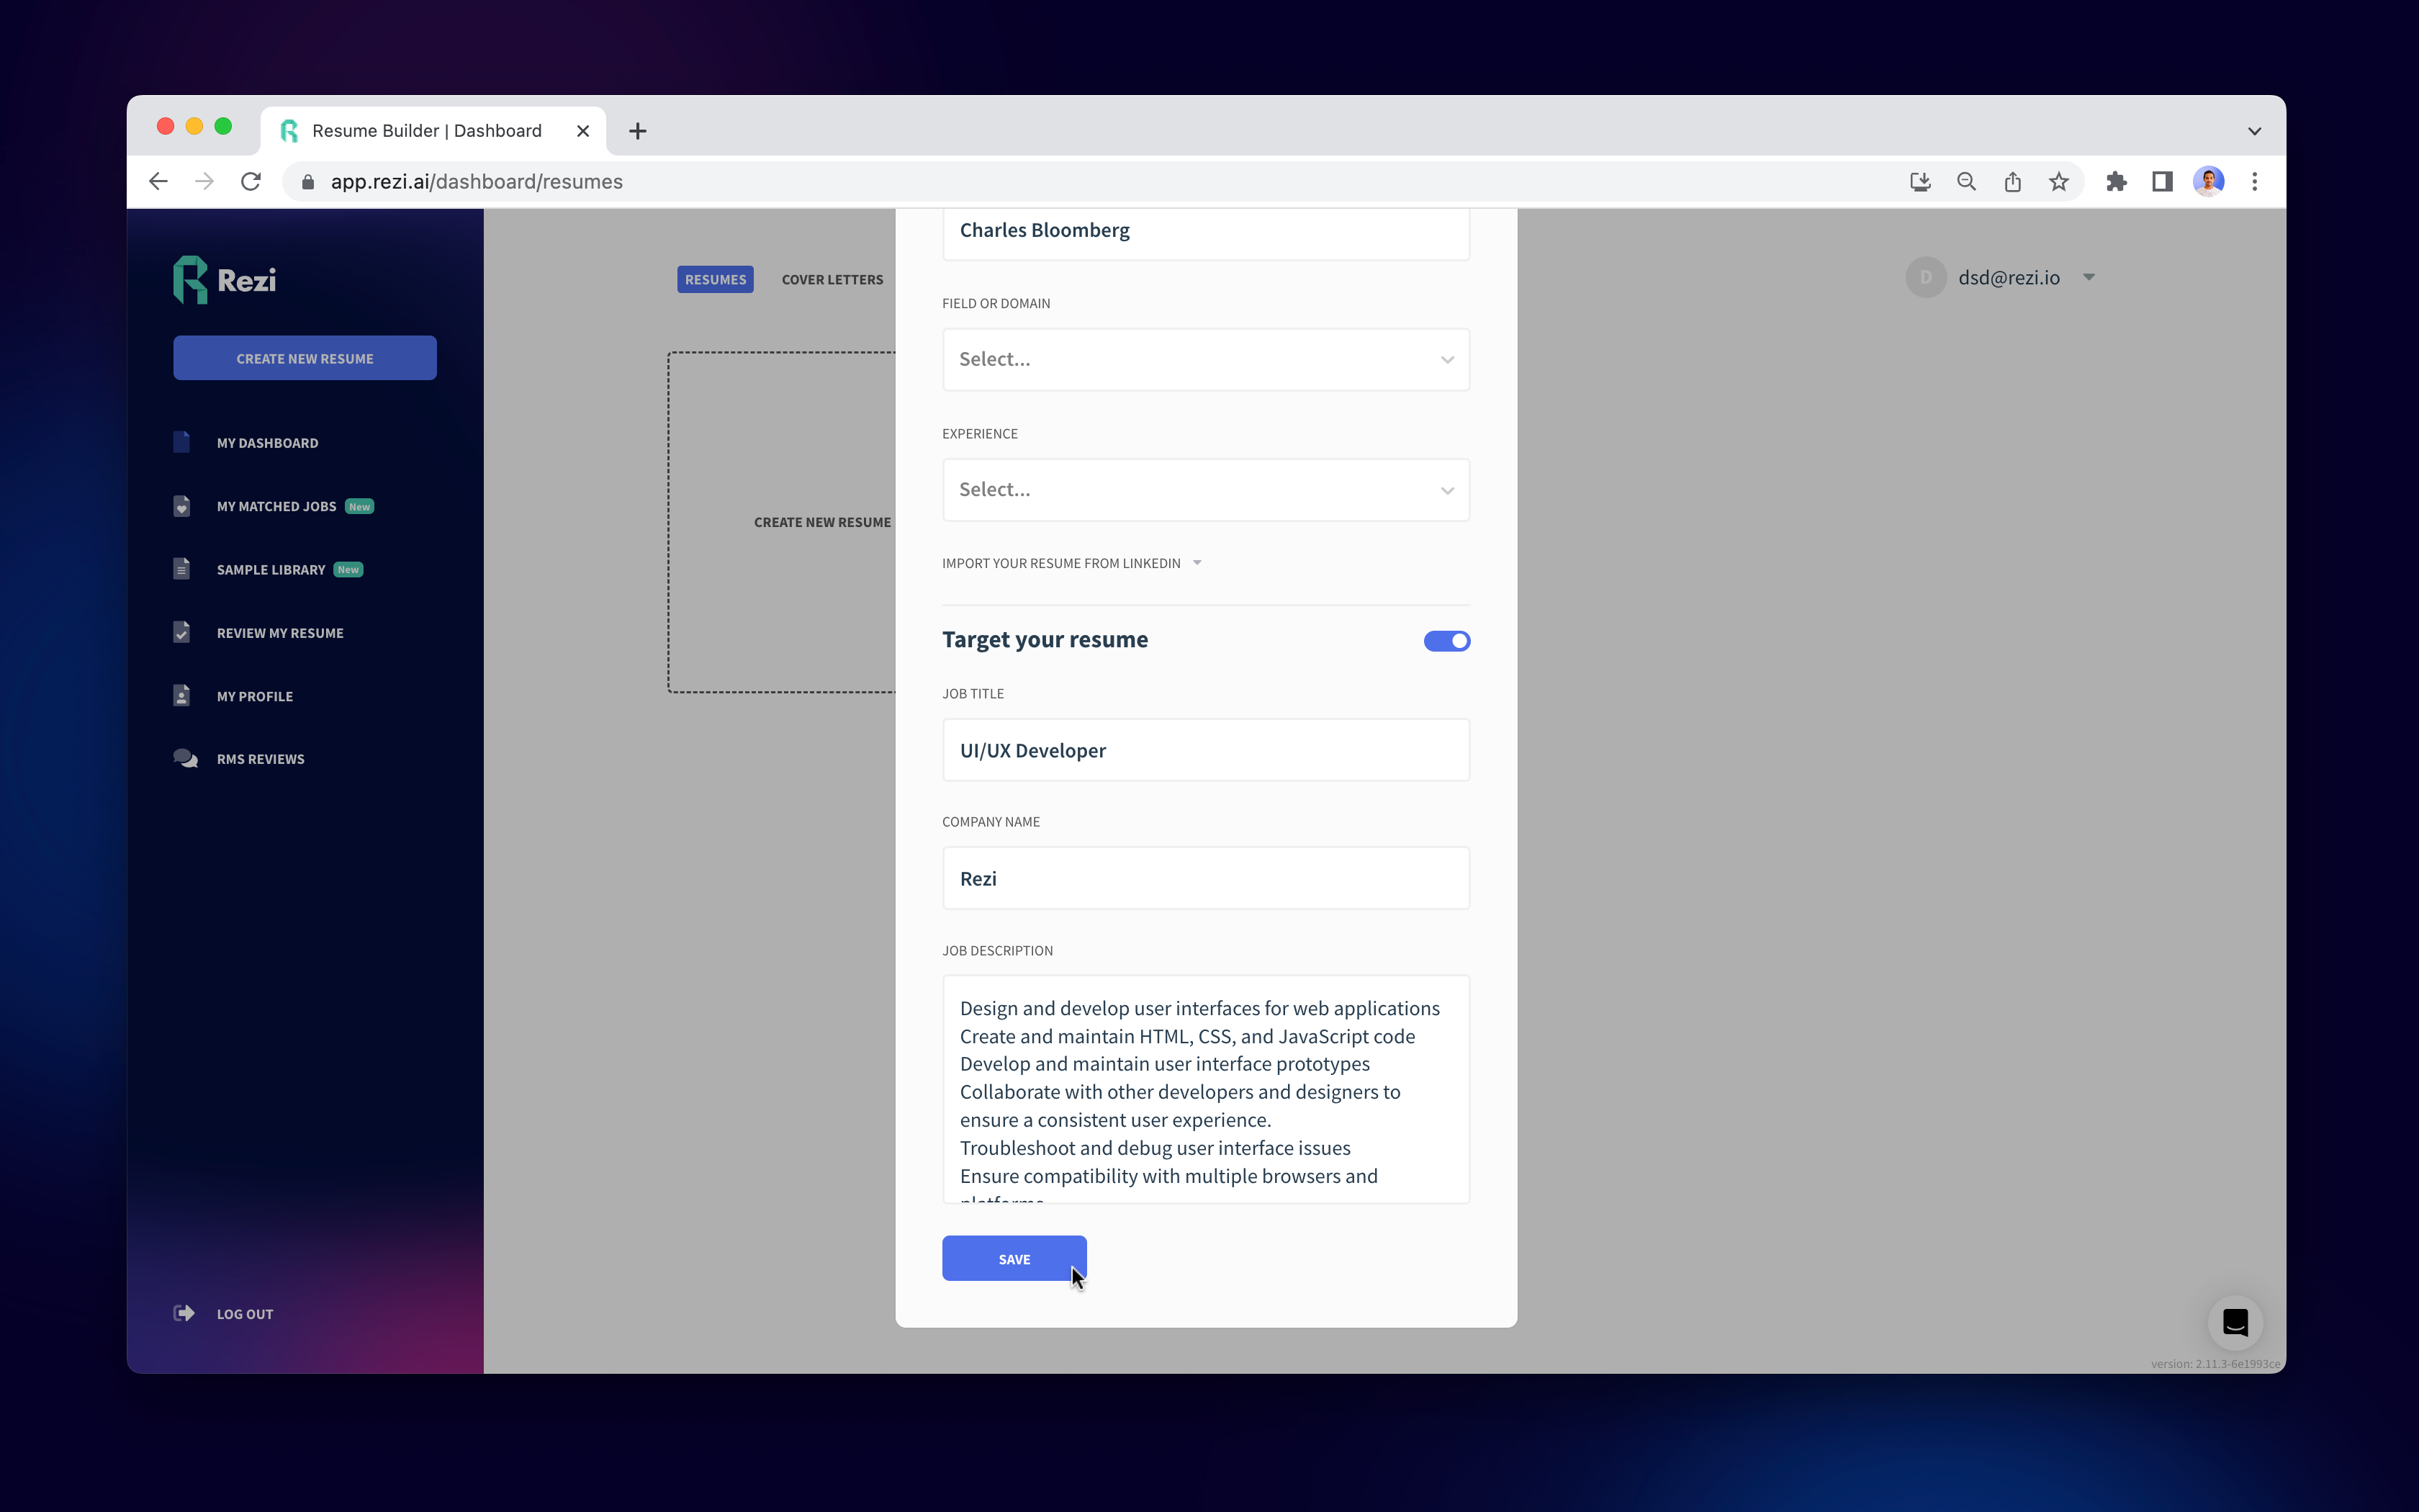Open Review My Resume in the sidebar
This screenshot has height=1512, width=2419.
coord(280,633)
